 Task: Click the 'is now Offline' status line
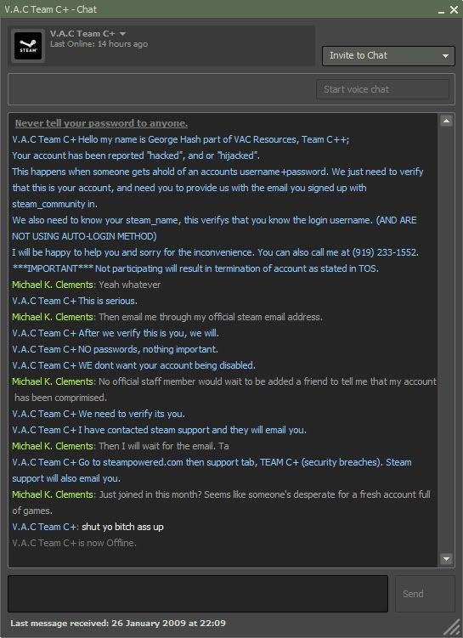(x=74, y=543)
